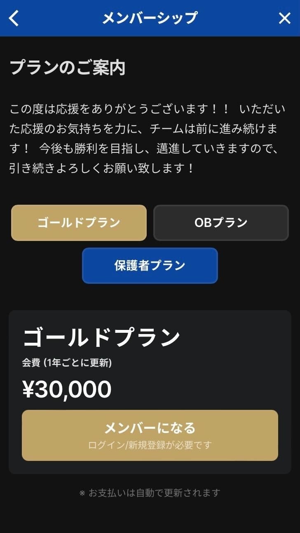This screenshot has width=300, height=533.
Task: Choose the 保護者プラン tab
Action: [150, 266]
